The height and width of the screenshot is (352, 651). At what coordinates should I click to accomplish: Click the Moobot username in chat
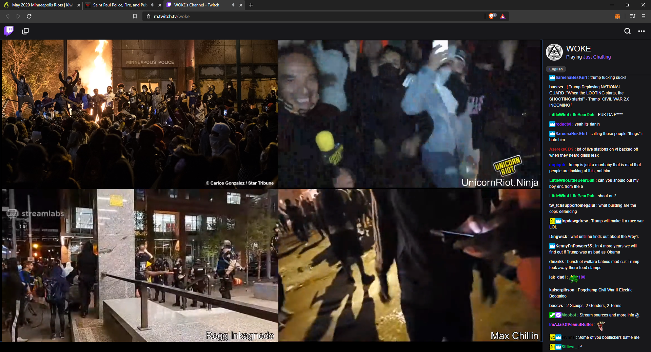pos(569,315)
